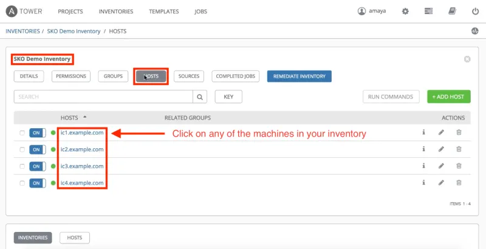Go to SKO Demo Inventory breadcrumb link
The width and height of the screenshot is (486, 249).
74,32
